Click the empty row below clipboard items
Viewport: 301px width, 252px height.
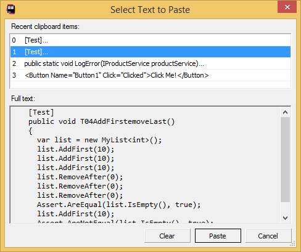pyautogui.click(x=150, y=85)
